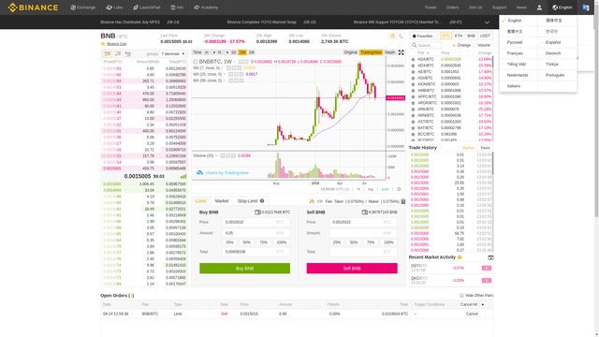
Task: Click the VIP flame icon
Action: point(312,201)
